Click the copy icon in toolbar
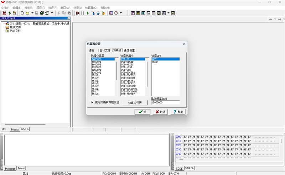 click(x=64, y=13)
